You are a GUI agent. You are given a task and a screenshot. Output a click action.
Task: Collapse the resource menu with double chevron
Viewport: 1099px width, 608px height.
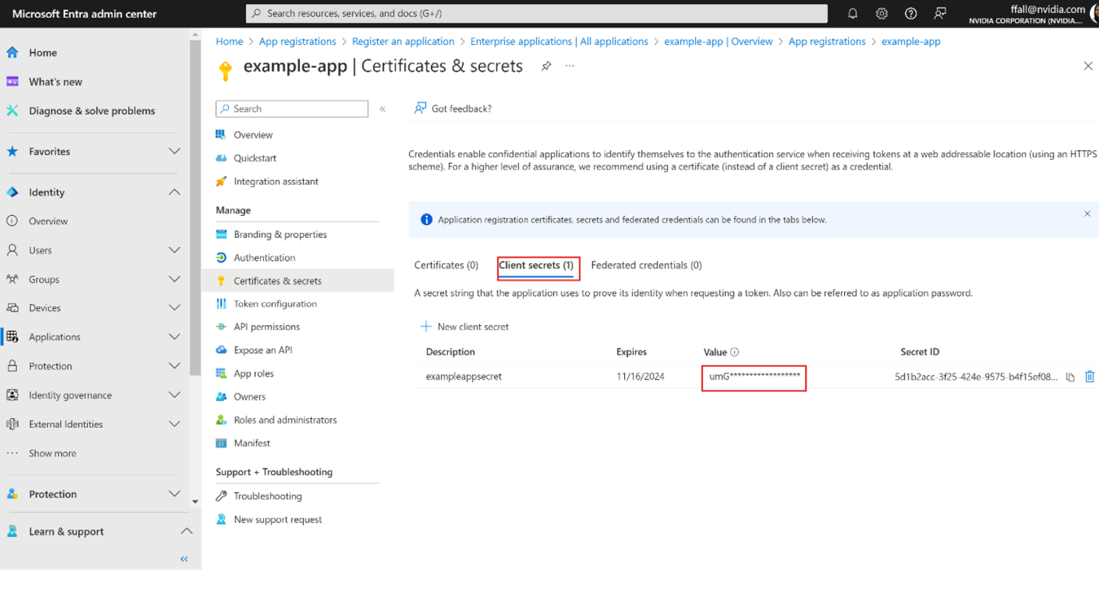pyautogui.click(x=382, y=109)
